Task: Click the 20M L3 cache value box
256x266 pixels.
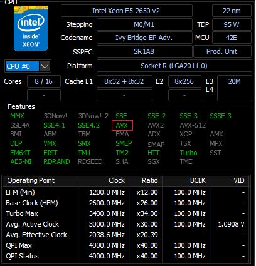Action: (x=235, y=88)
